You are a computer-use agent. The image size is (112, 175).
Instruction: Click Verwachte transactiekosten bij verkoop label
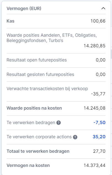[47, 89]
